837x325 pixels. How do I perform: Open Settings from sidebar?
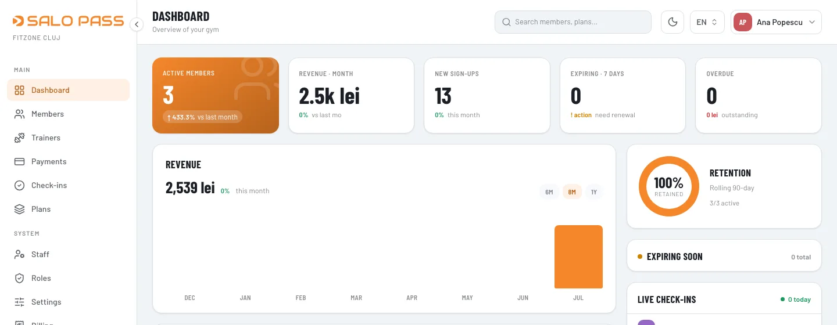click(68, 302)
